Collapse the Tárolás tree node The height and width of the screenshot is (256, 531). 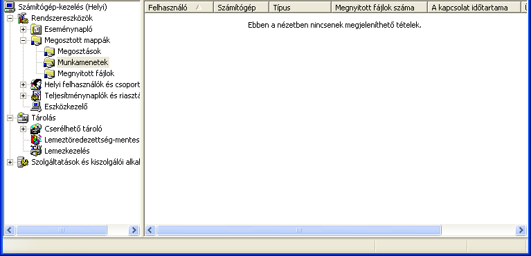(x=10, y=118)
